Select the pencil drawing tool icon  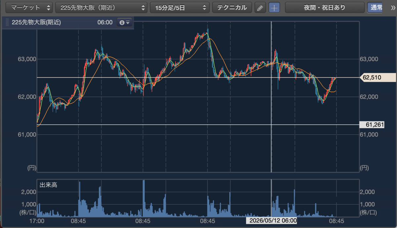point(260,8)
